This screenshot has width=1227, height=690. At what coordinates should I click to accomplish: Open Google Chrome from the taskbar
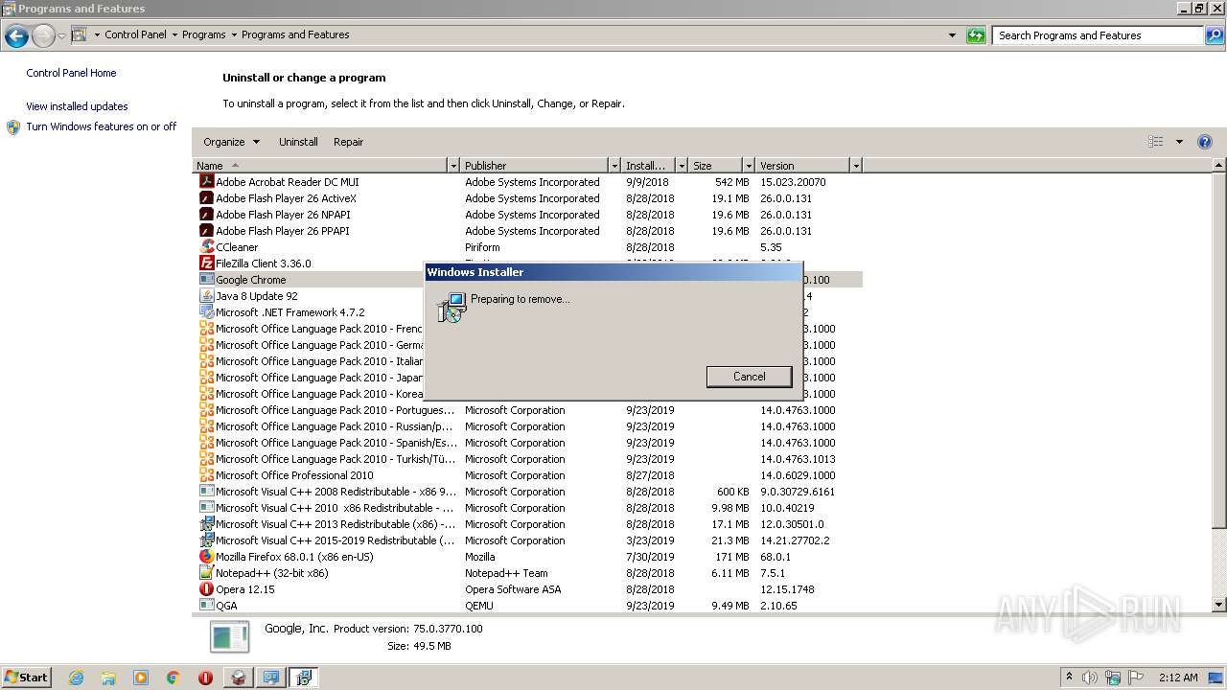coord(174,678)
